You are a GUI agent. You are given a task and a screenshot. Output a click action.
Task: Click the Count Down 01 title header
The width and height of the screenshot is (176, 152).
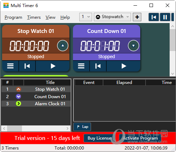click(x=107, y=31)
